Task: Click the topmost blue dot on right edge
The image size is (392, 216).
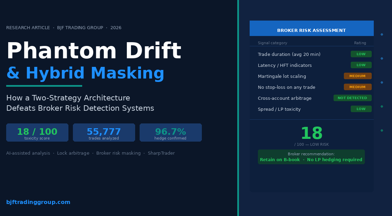Action: point(382,34)
